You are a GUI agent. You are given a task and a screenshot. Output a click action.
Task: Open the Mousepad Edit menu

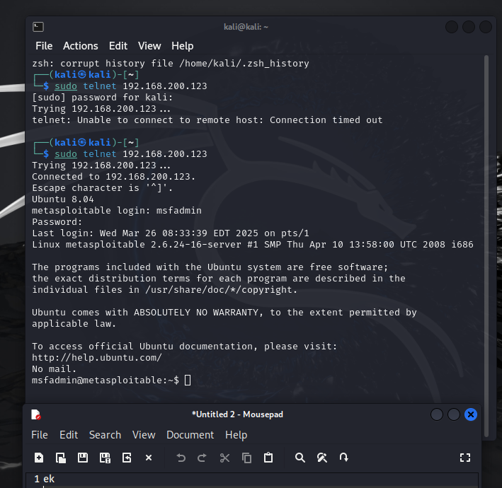(x=69, y=435)
